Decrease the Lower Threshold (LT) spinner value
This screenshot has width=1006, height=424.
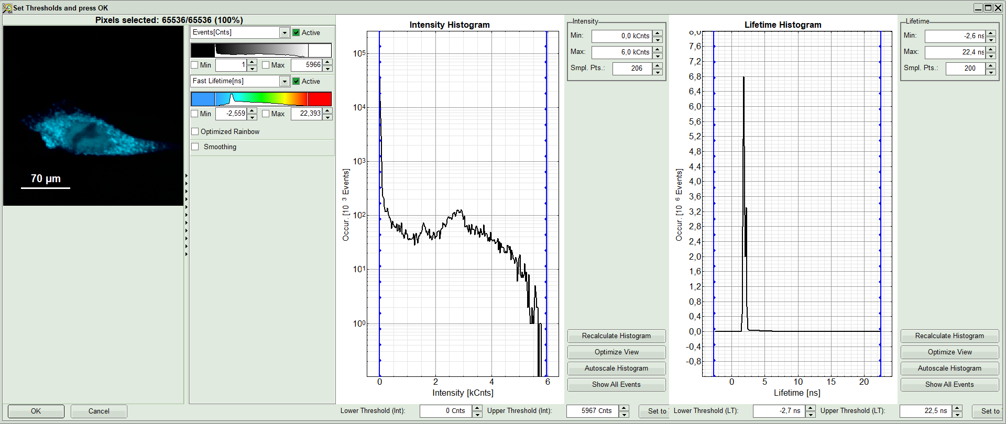click(x=811, y=414)
